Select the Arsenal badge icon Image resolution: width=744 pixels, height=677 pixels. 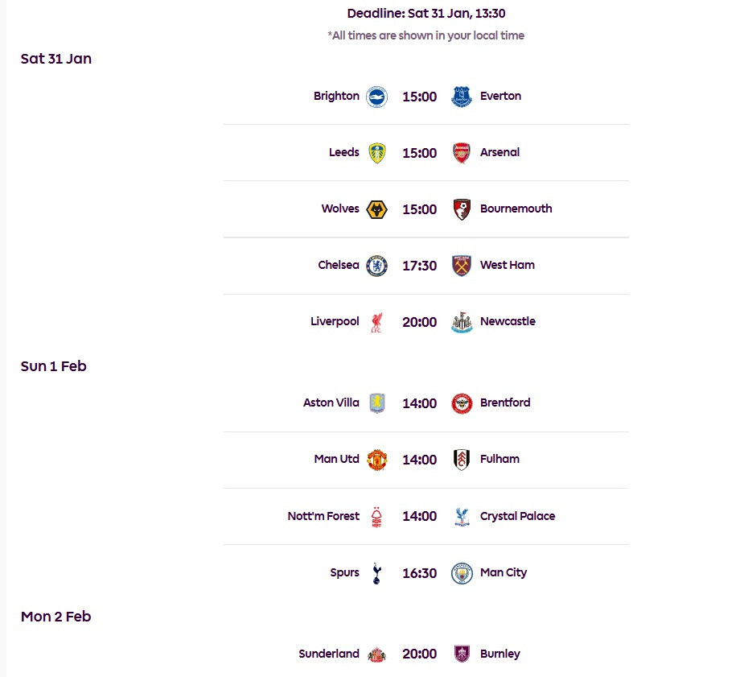(461, 153)
